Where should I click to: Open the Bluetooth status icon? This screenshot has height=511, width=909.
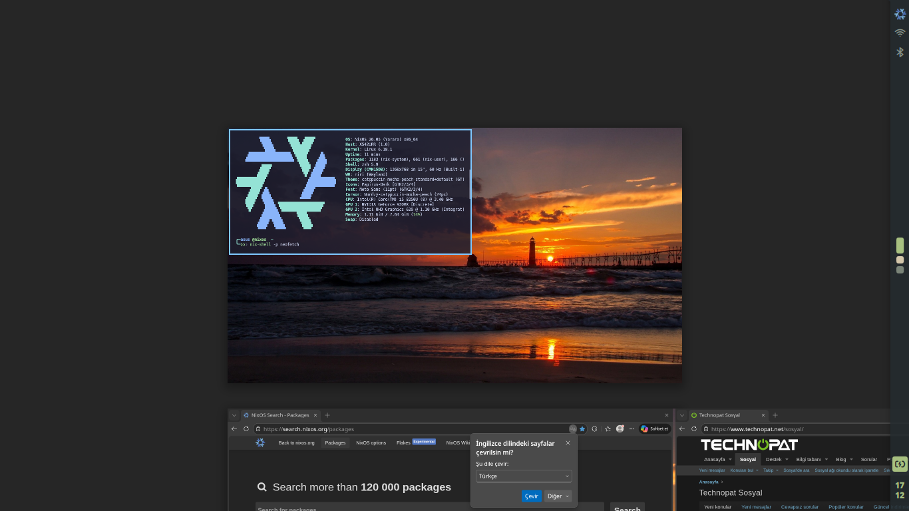click(x=900, y=52)
